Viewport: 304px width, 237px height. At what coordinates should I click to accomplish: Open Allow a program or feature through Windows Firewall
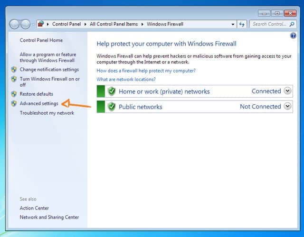48,57
